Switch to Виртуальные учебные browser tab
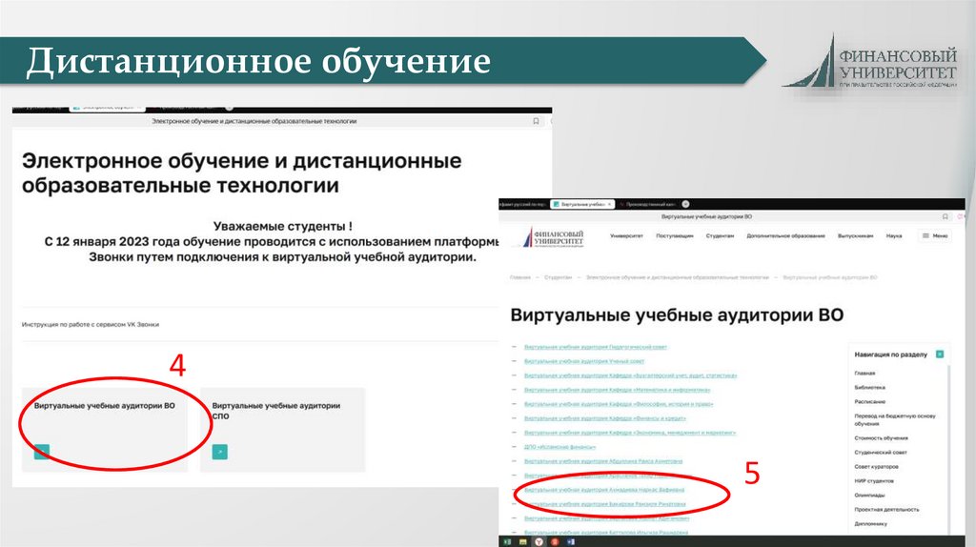This screenshot has height=547, width=976. (x=580, y=204)
